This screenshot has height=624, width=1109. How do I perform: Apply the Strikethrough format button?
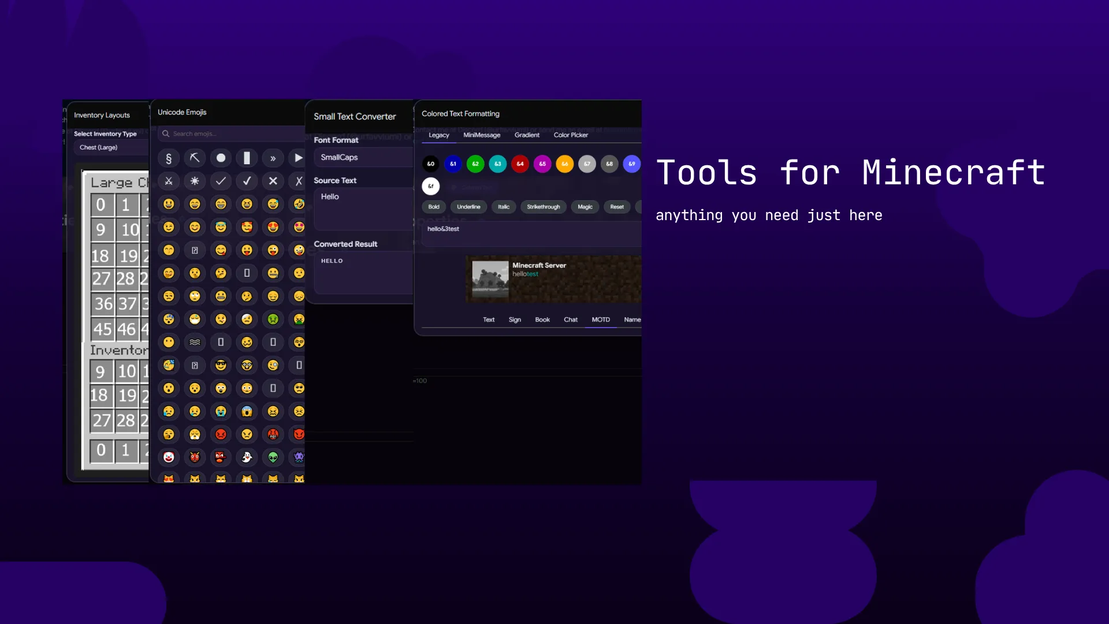(544, 207)
